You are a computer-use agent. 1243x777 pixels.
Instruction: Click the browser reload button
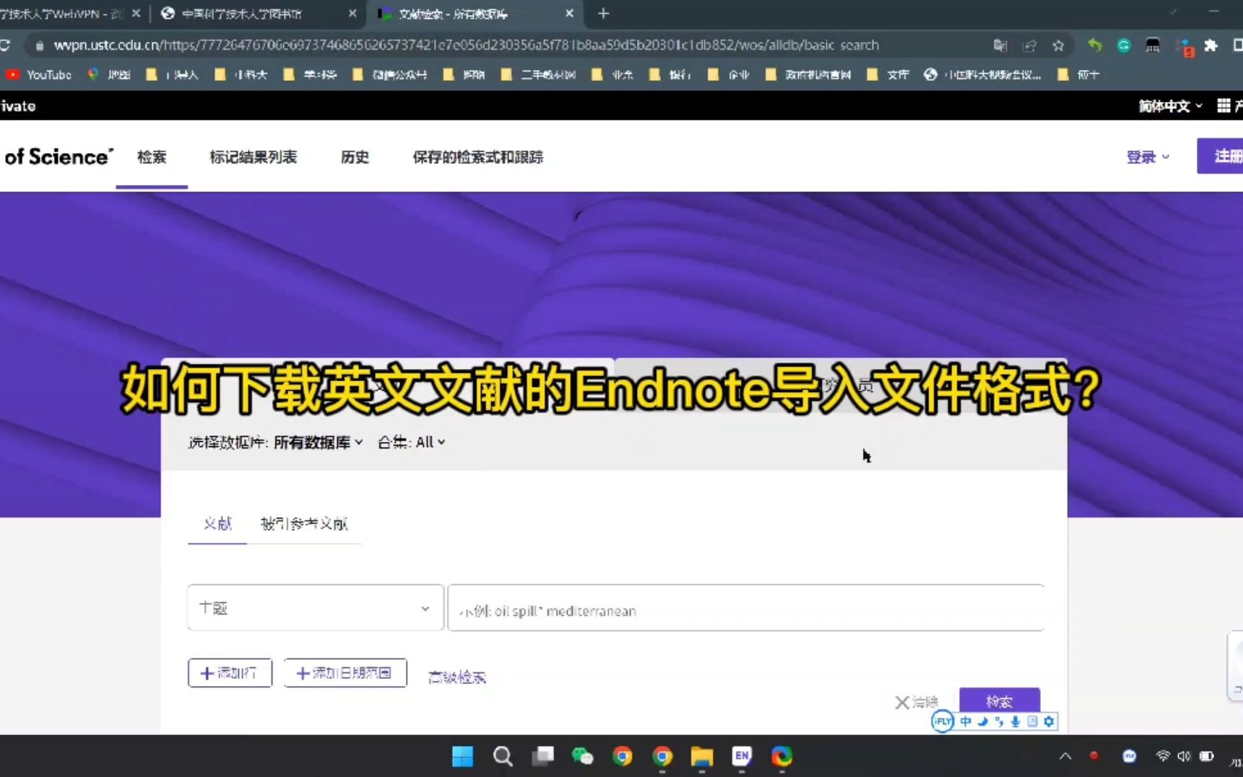click(x=4, y=45)
